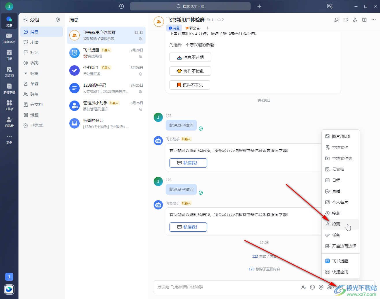Open the 任务助手 conversation
The image size is (380, 299).
106,70
